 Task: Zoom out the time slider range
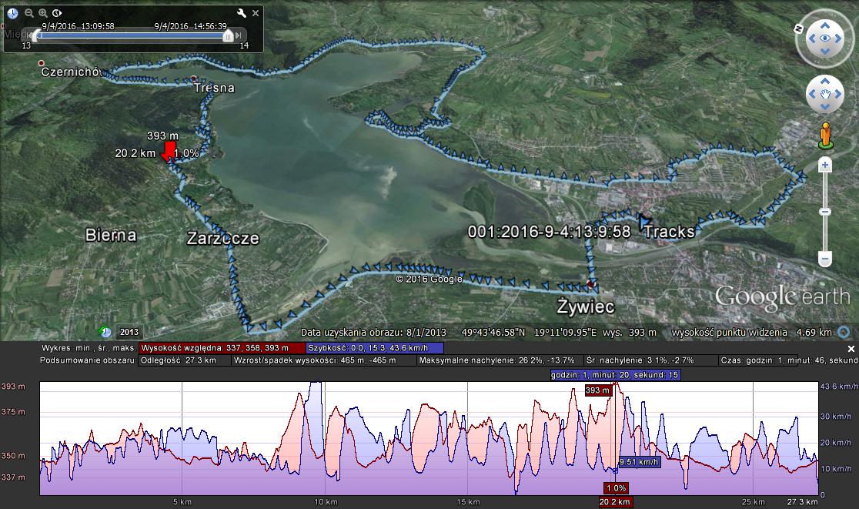(28, 13)
